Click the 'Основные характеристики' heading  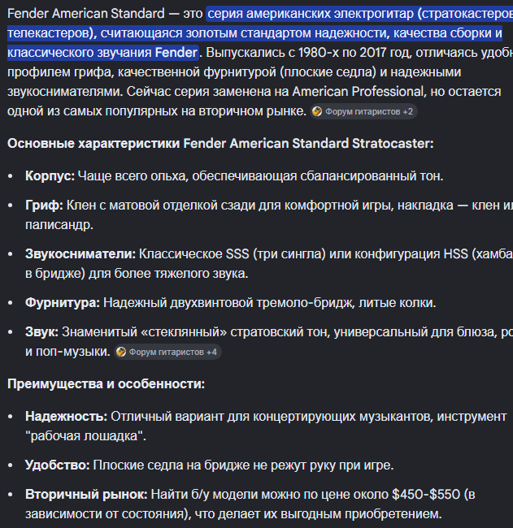pos(220,144)
